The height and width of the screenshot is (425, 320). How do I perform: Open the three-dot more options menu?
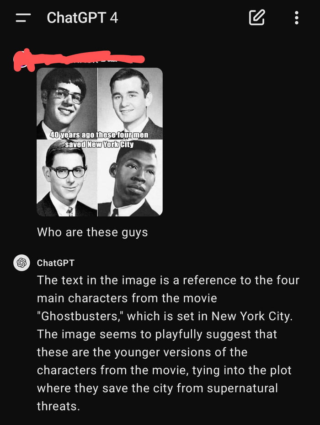(x=297, y=18)
